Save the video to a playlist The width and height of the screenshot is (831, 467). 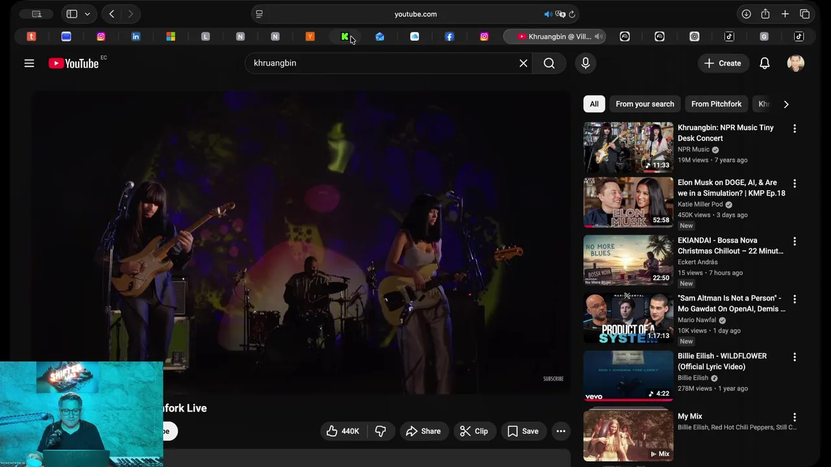[x=523, y=431]
